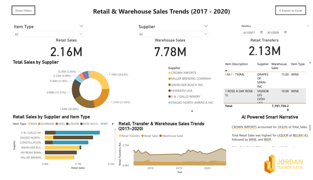Click DUNNAGE legend marker

pos(39,124)
